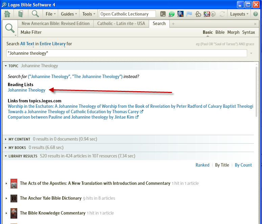Click Make Filter
This screenshot has width=262, height=224.
click(x=31, y=32)
